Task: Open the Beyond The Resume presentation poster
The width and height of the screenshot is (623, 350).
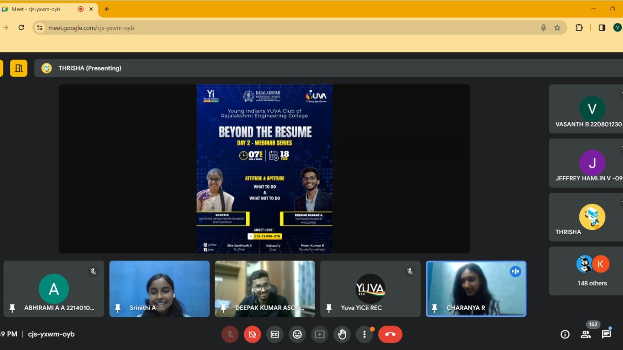Action: point(265,169)
